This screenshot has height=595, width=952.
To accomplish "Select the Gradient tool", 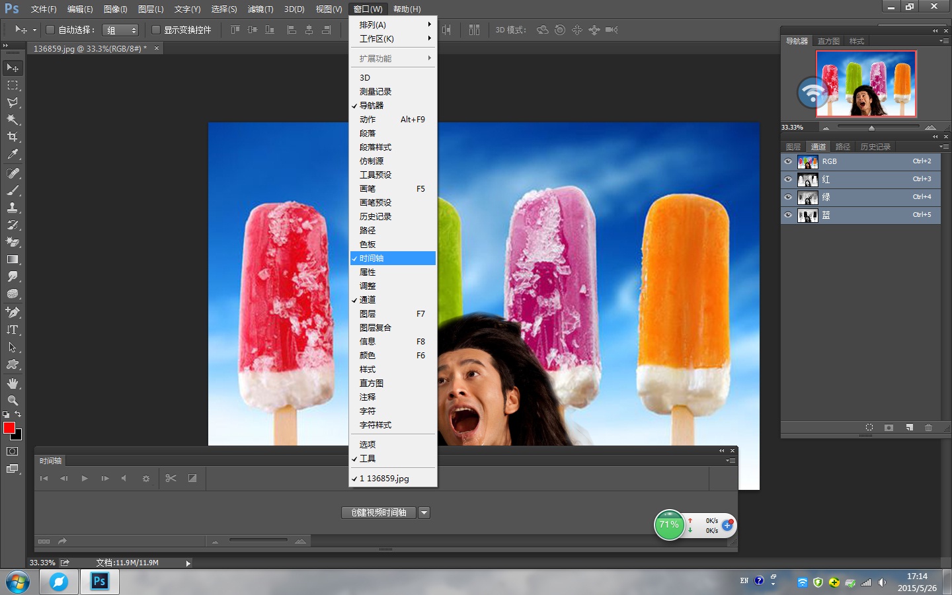I will [x=13, y=259].
